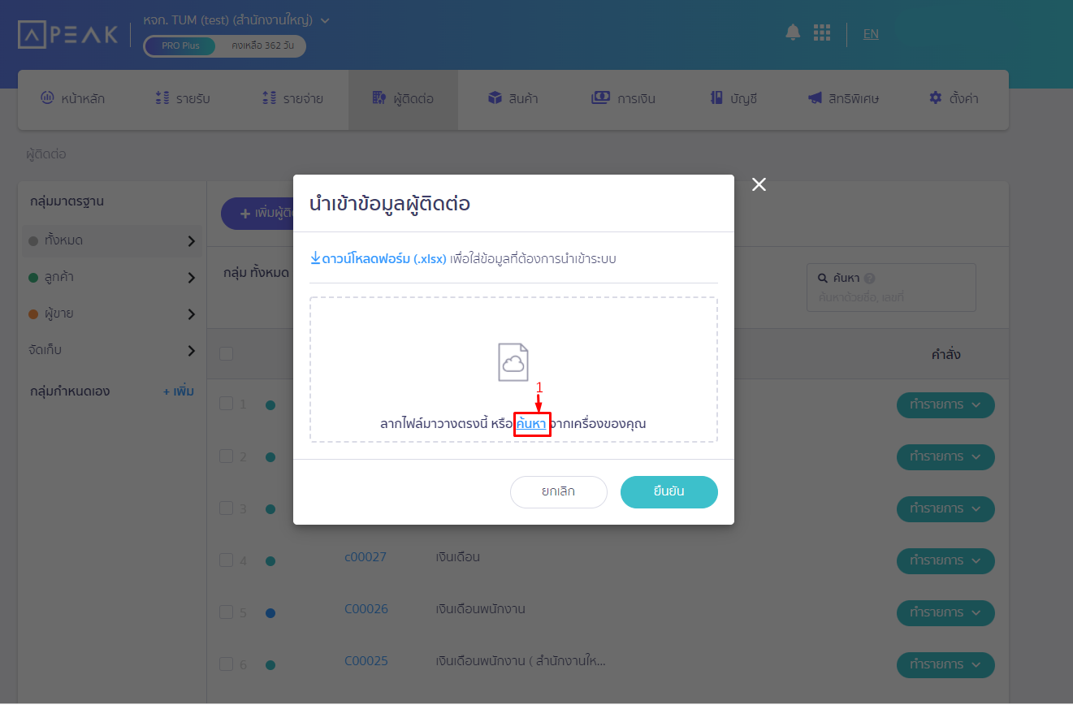
Task: Open ทำรายการ dropdown for row 2
Action: pos(945,457)
